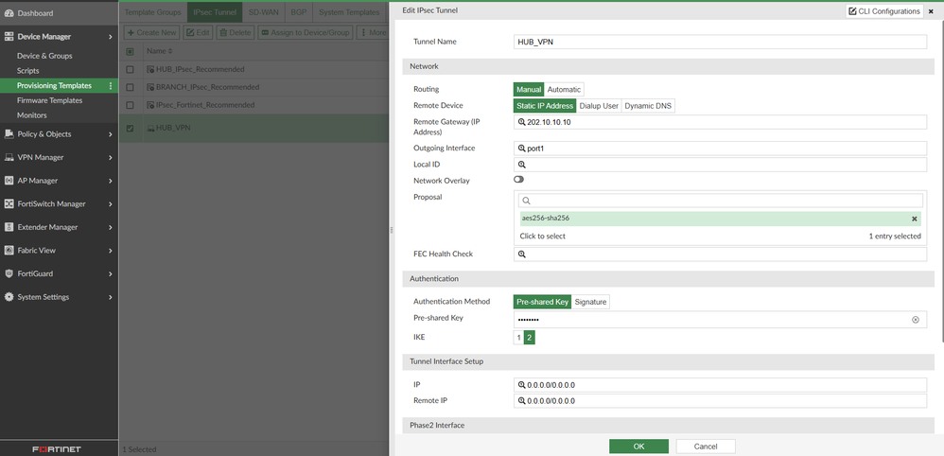
Task: Check the HUB_IPsec_Recommended row checkbox
Action: coord(131,70)
